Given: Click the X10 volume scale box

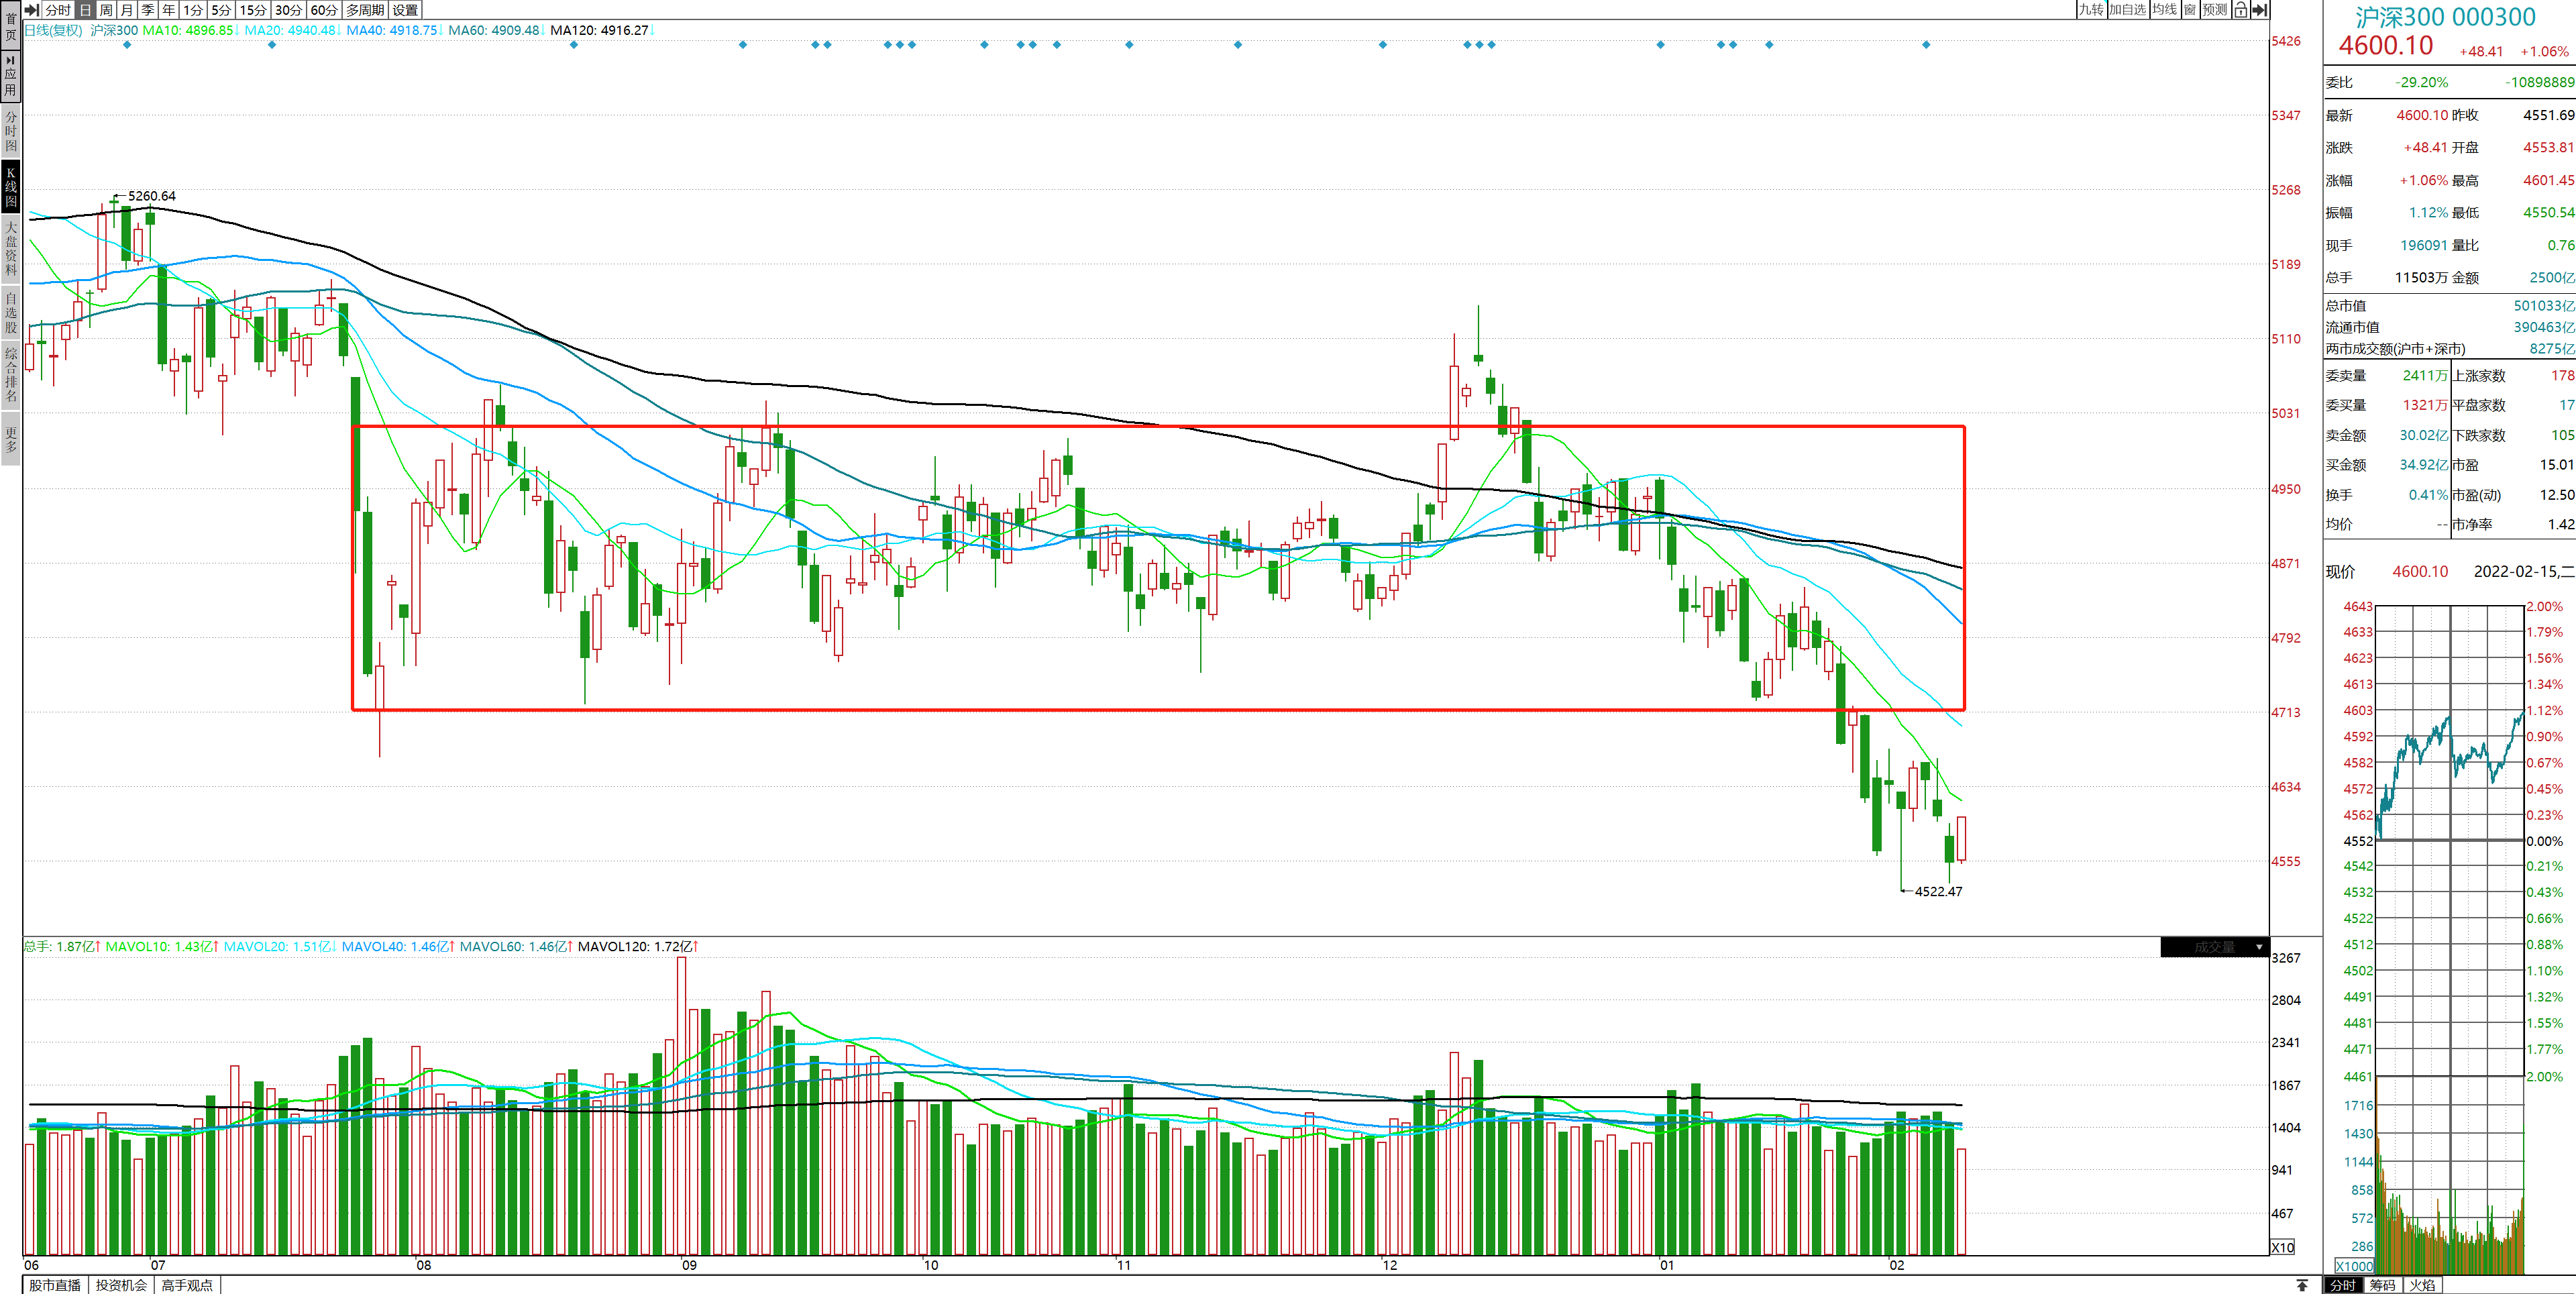Looking at the screenshot, I should pos(2283,1247).
